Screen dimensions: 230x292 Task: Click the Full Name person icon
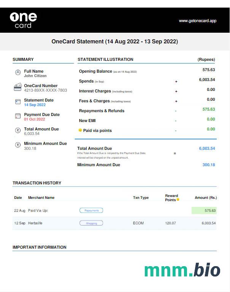(17, 72)
